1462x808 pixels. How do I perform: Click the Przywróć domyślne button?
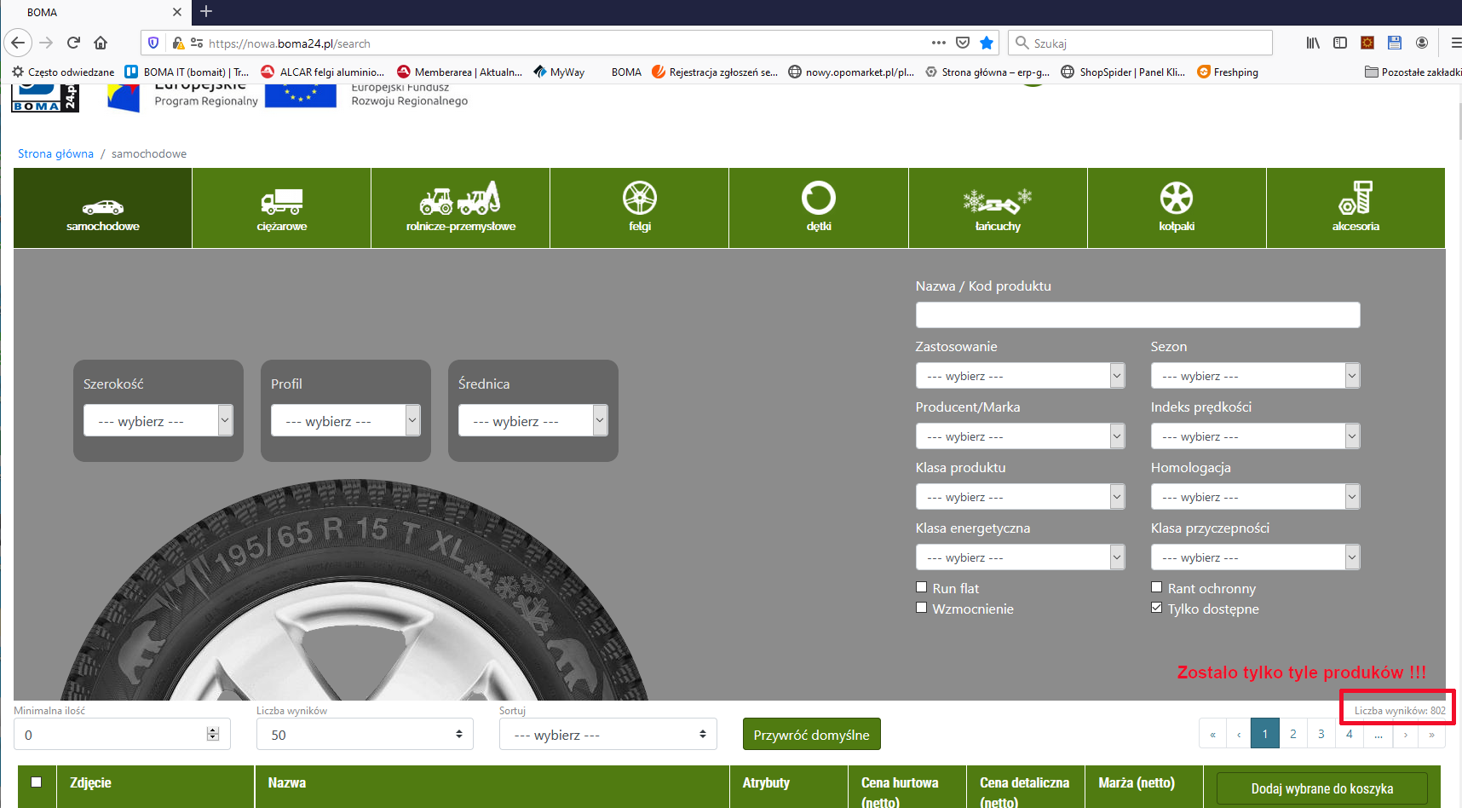pos(811,735)
